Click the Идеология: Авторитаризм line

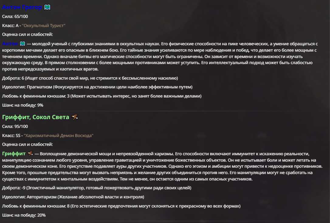(73, 197)
